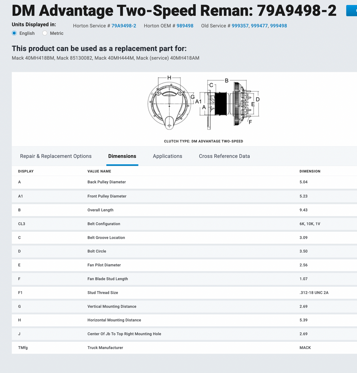Click the Old Service 999498 link
The width and height of the screenshot is (357, 373).
(278, 26)
